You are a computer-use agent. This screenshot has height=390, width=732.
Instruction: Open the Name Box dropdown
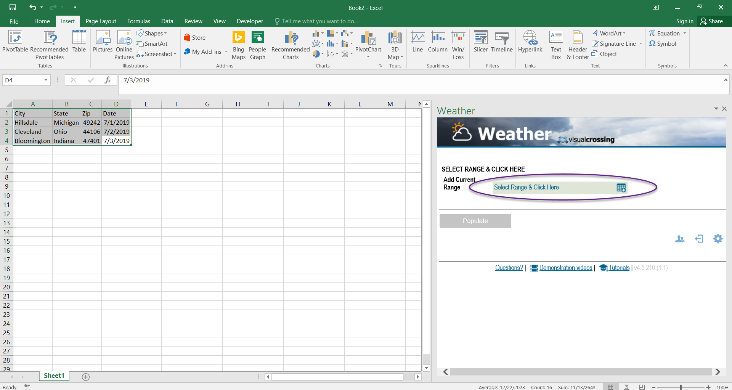click(46, 80)
